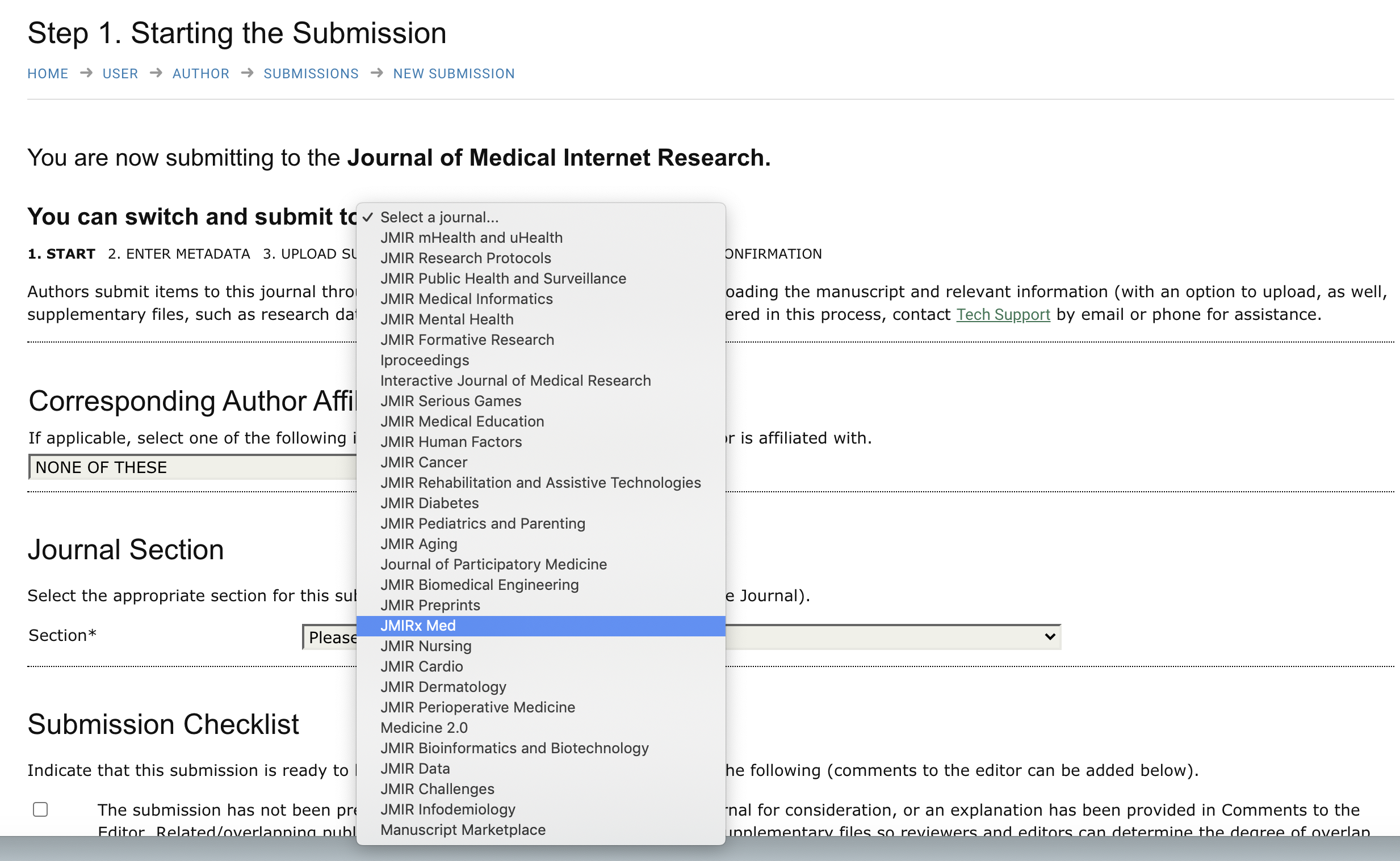Choose Manuscript Marketplace entry
Viewport: 1400px width, 861px height.
coord(463,830)
